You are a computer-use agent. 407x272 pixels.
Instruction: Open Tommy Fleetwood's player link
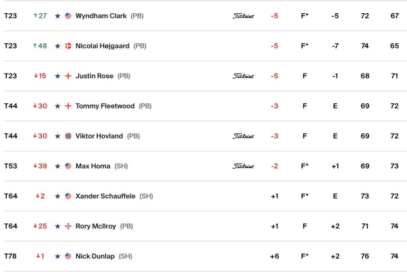tap(105, 106)
